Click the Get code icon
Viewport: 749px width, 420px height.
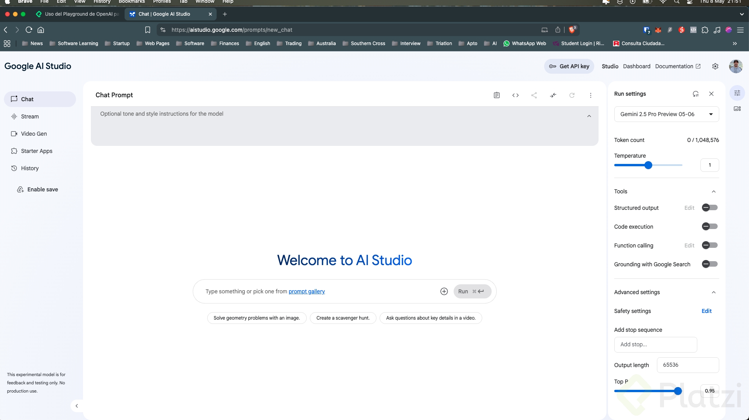point(516,95)
